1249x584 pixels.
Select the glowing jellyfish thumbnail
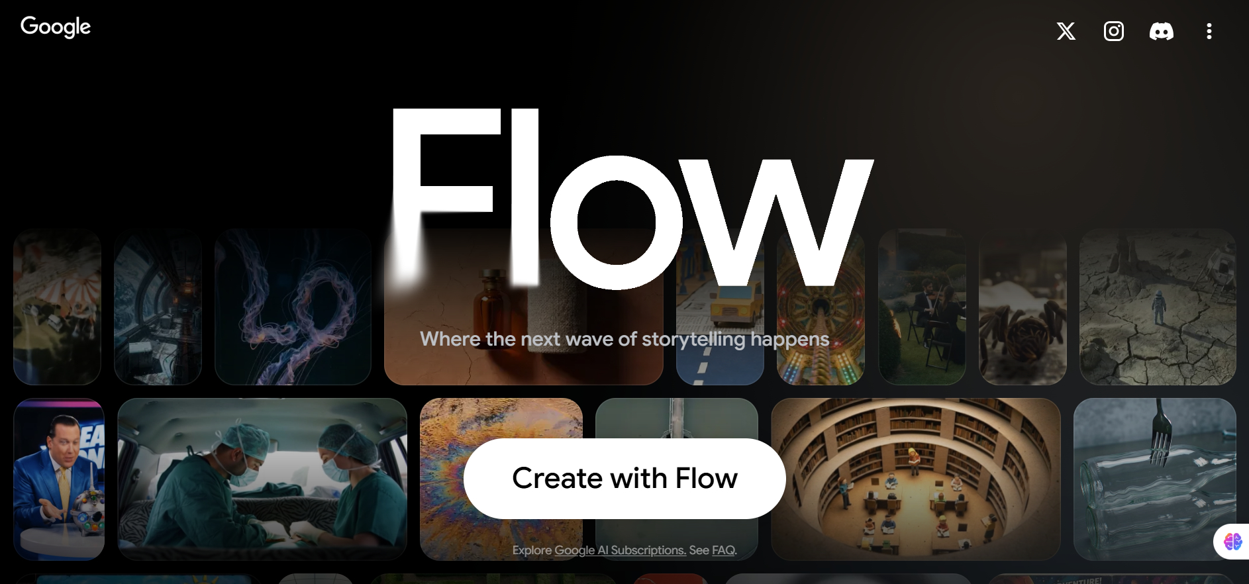[293, 307]
